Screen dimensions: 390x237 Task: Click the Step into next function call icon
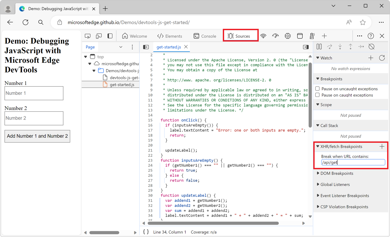[340, 46]
